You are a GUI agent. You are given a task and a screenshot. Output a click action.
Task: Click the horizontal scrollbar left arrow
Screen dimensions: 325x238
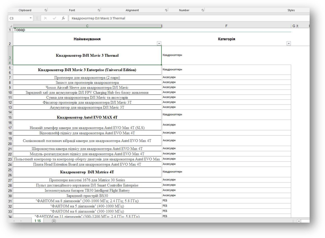tap(299, 221)
